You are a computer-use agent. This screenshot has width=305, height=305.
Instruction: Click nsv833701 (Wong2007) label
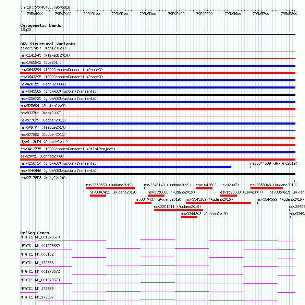coord(41,113)
